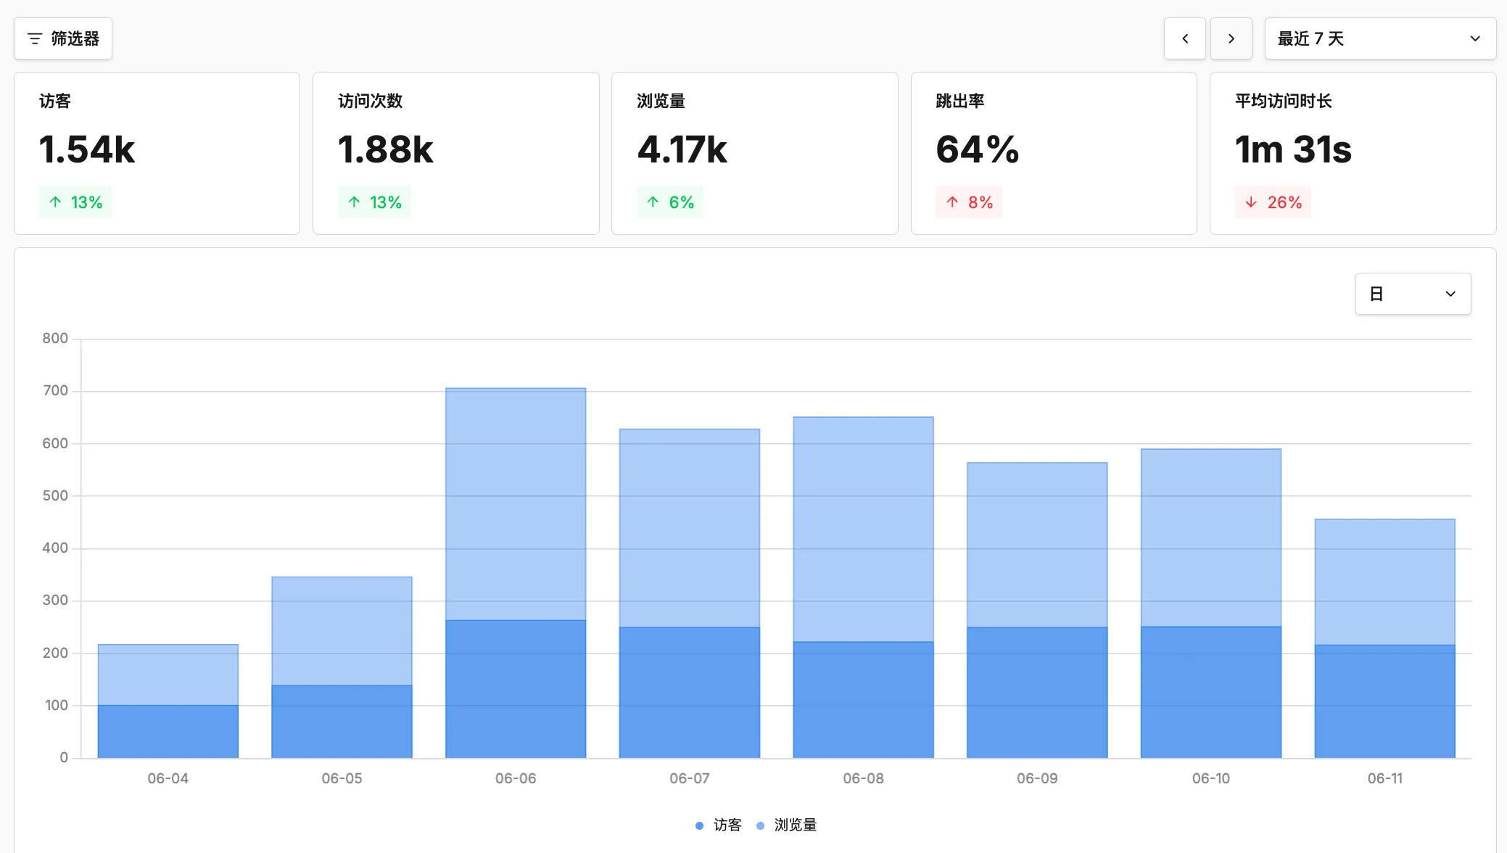Go to the next date range
The height and width of the screenshot is (853, 1507).
click(x=1231, y=38)
